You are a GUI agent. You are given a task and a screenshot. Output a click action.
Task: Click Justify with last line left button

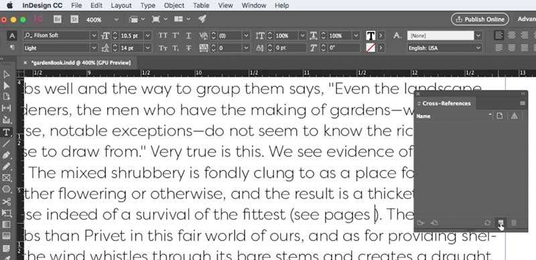click(x=499, y=47)
